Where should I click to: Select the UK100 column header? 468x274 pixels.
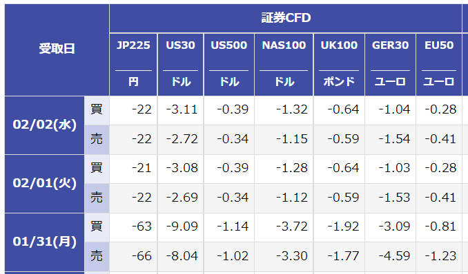click(x=339, y=65)
